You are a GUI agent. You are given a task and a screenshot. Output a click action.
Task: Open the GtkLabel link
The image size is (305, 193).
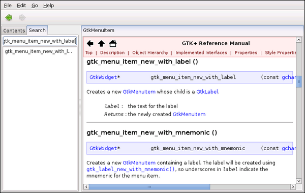tap(207, 92)
